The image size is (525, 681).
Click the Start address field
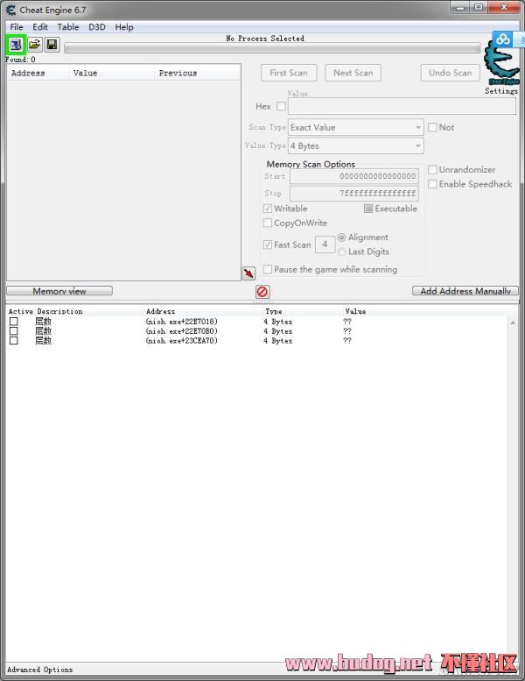tap(354, 176)
